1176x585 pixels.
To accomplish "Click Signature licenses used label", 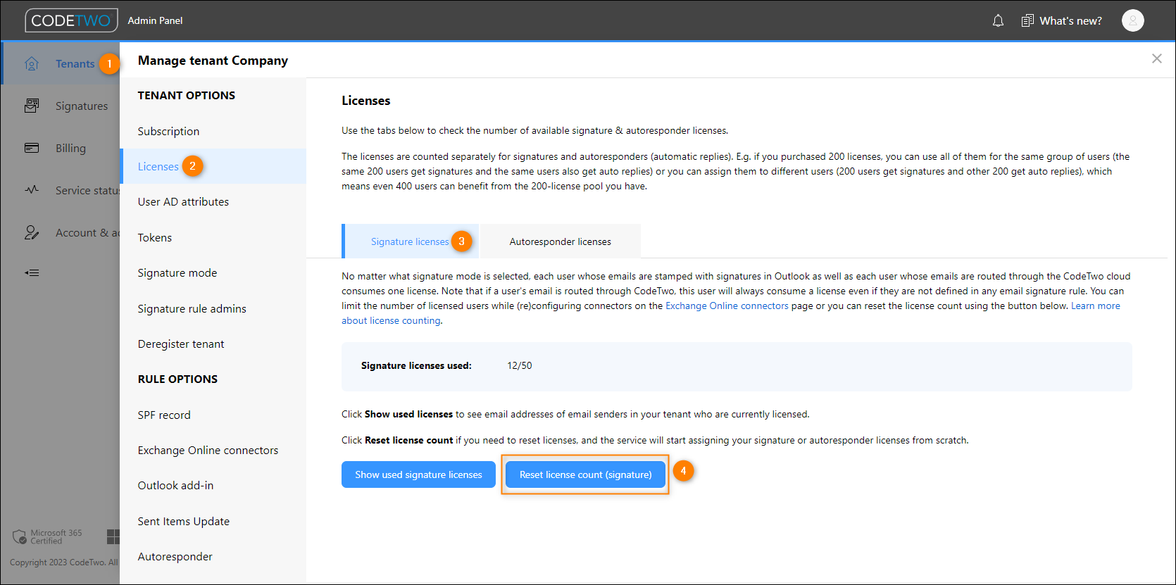I will (416, 366).
